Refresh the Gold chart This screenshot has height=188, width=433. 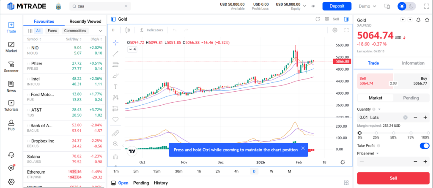(x=318, y=19)
